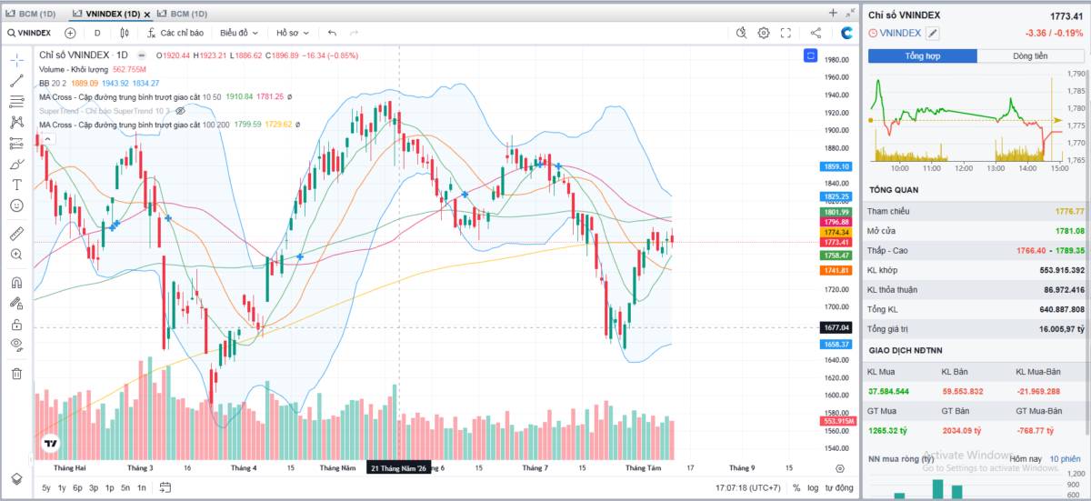Collapse indicator legend chevron below MA Cross
Image resolution: width=1091 pixels, height=501 pixels.
47,138
